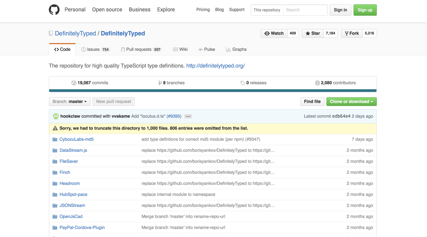This screenshot has width=427, height=237.
Task: Click the hookclaw avatar image
Action: [x=56, y=116]
